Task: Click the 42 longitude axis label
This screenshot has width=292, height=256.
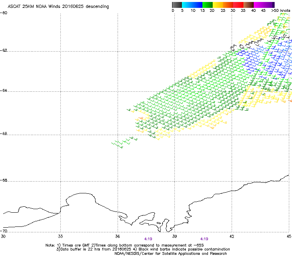Action: pos(232,236)
